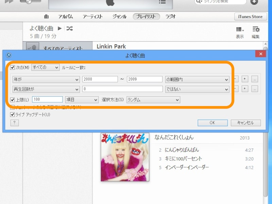Click the library search field
Image resolution: width=272 pixels, height=204 pixels.
(220, 2)
